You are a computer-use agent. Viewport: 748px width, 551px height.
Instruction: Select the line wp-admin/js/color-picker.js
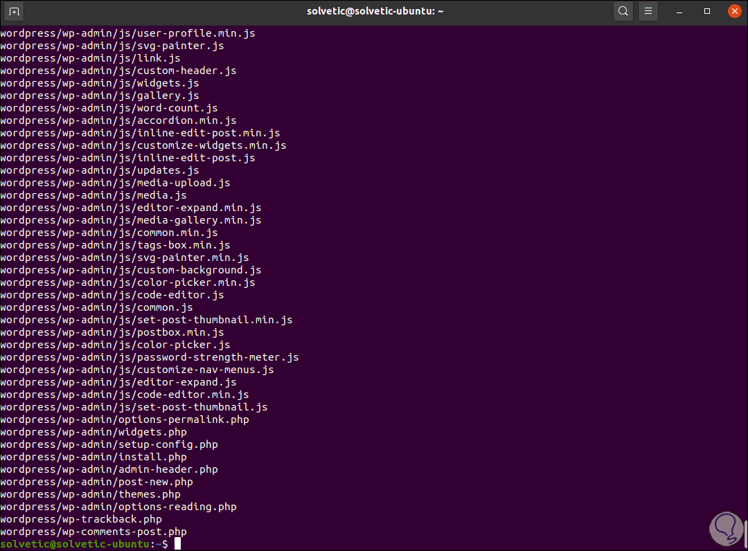click(115, 345)
